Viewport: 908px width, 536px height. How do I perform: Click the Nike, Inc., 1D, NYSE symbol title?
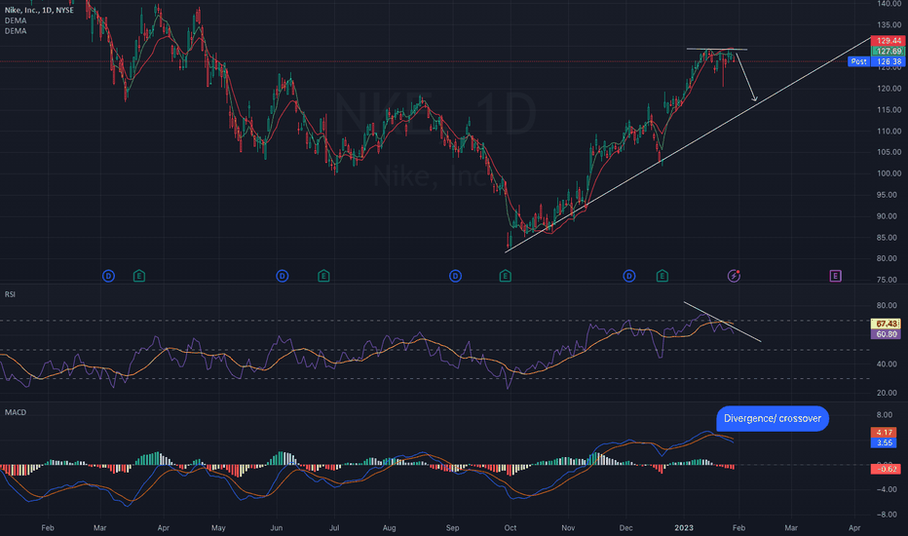pyautogui.click(x=39, y=10)
